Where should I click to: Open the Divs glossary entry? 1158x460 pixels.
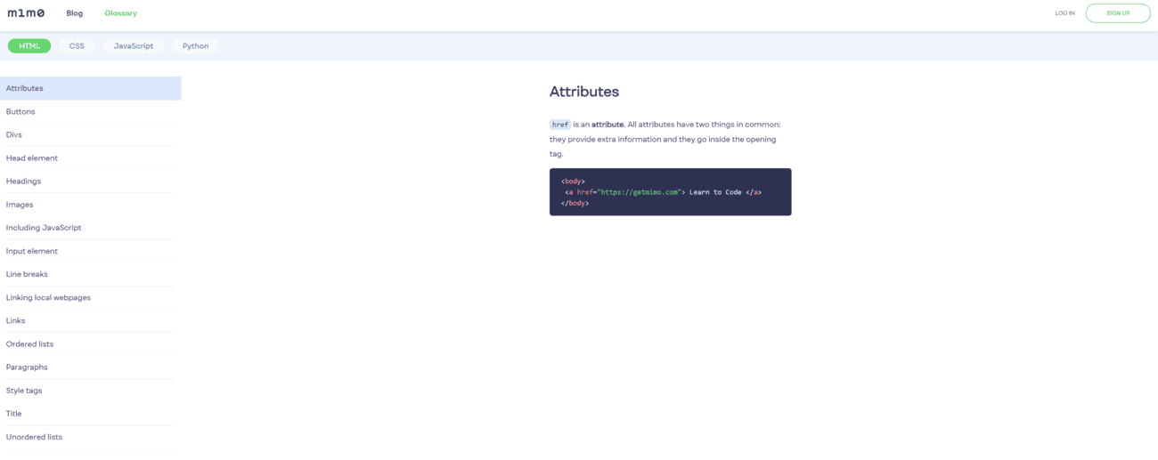[x=90, y=134]
